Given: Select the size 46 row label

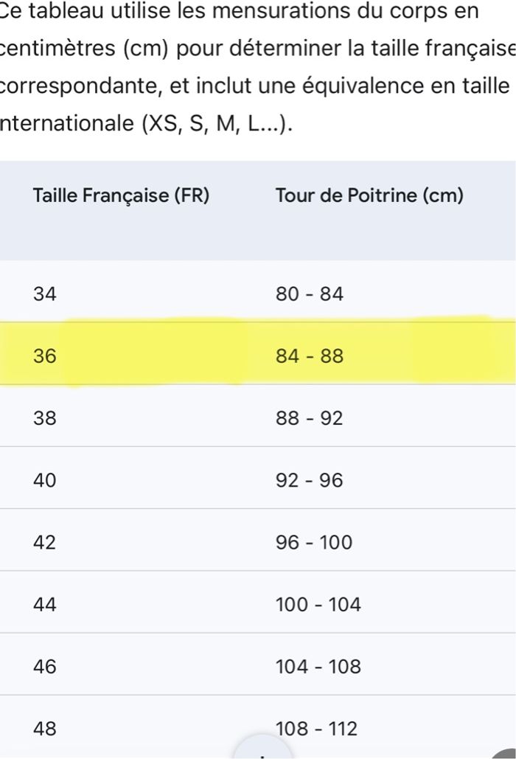Looking at the screenshot, I should [44, 667].
